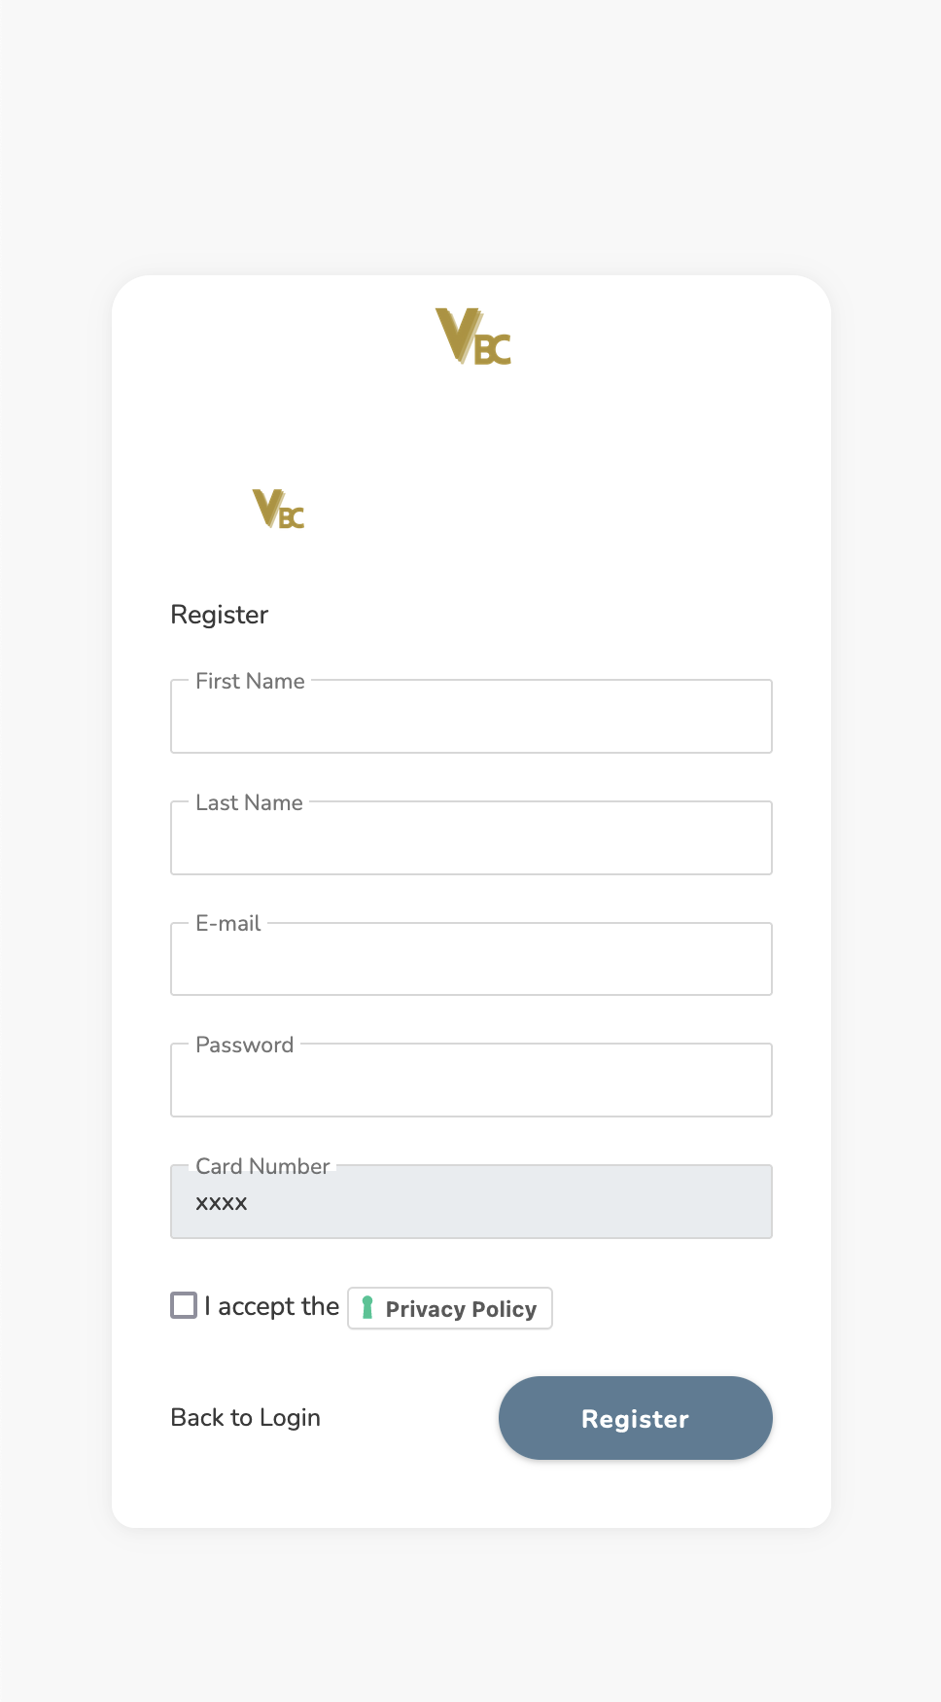Click the xxxx value in Card Number field
Image resolution: width=941 pixels, height=1702 pixels.
coord(222,1203)
